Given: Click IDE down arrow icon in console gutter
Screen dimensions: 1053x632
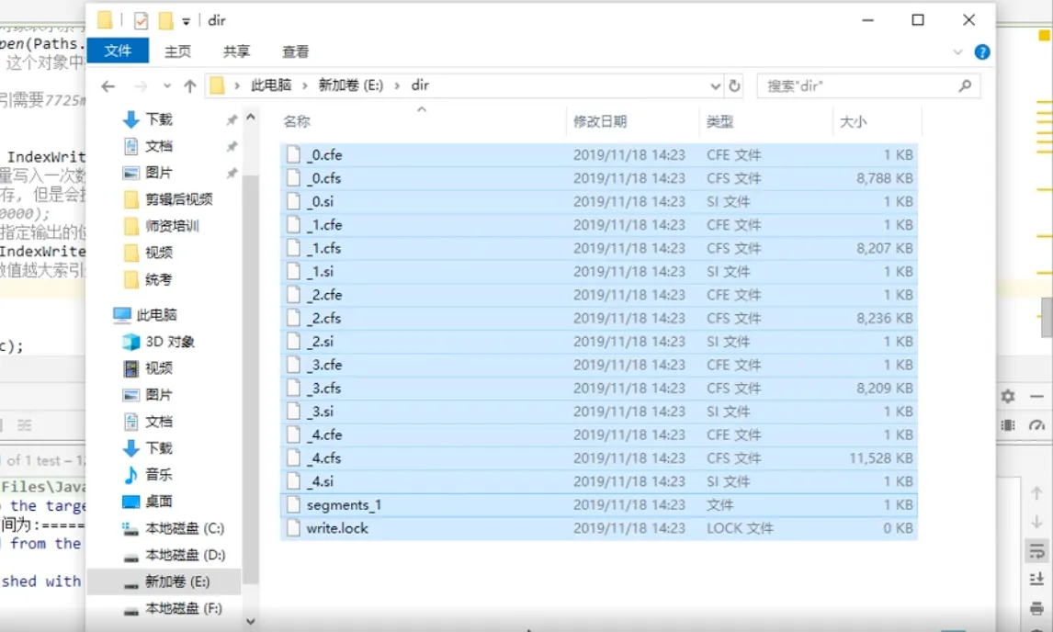Looking at the screenshot, I should coord(1036,522).
